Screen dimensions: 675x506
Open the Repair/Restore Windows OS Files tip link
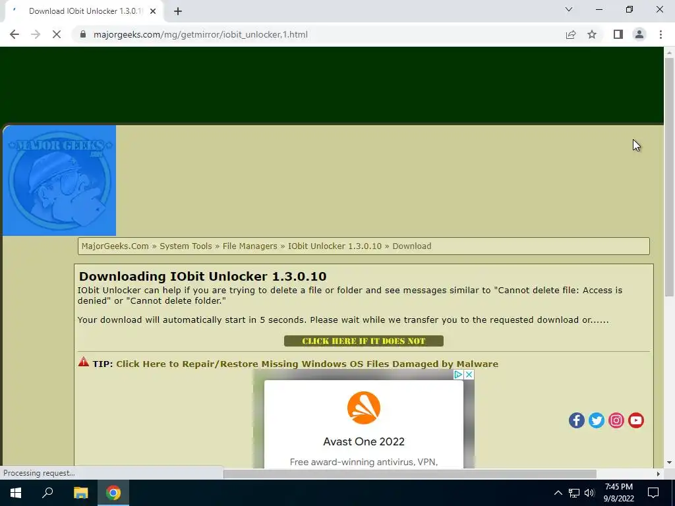click(307, 364)
